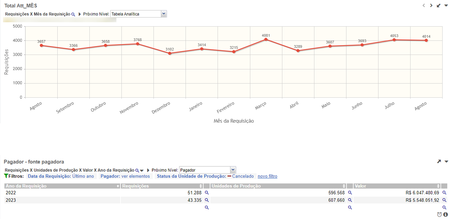Drill into 2023 Valor with magnifier

coord(444,200)
